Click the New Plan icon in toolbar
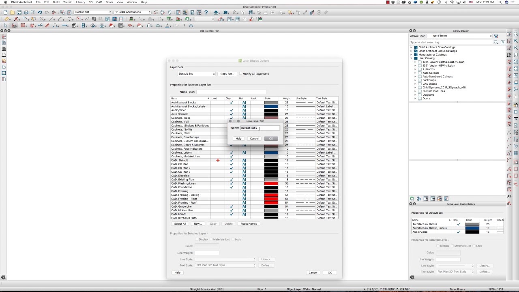 [6, 13]
